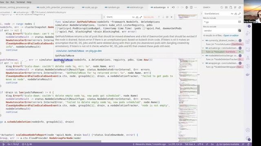Open a new search editor

pyautogui.click(x=231, y=7)
